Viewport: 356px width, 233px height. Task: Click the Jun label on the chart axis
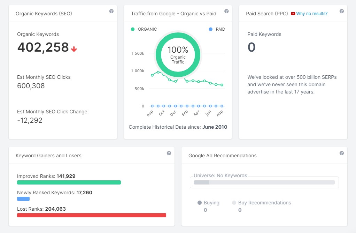tap(208, 113)
